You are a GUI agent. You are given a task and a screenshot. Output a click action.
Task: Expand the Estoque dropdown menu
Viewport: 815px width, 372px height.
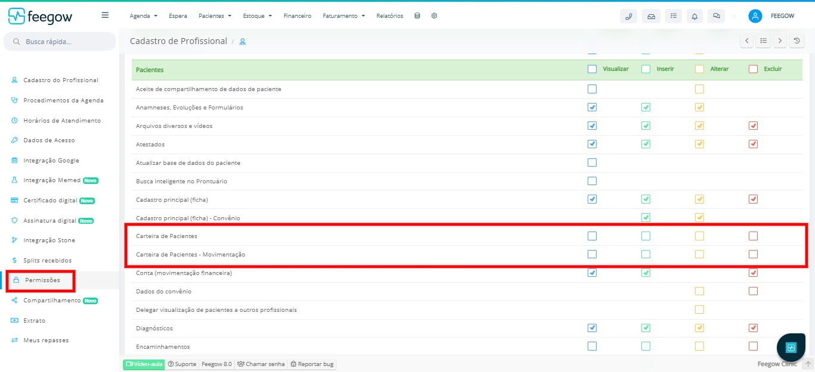pyautogui.click(x=258, y=16)
